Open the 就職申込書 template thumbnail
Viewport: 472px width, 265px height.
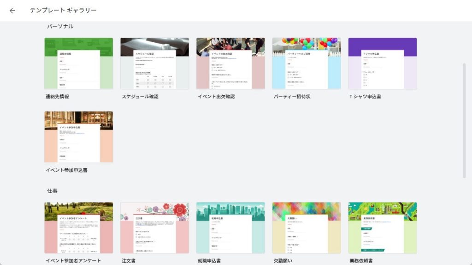[x=230, y=228]
